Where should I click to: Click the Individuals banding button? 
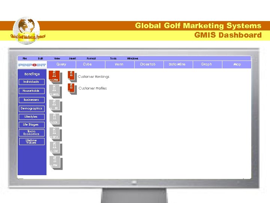[31, 82]
